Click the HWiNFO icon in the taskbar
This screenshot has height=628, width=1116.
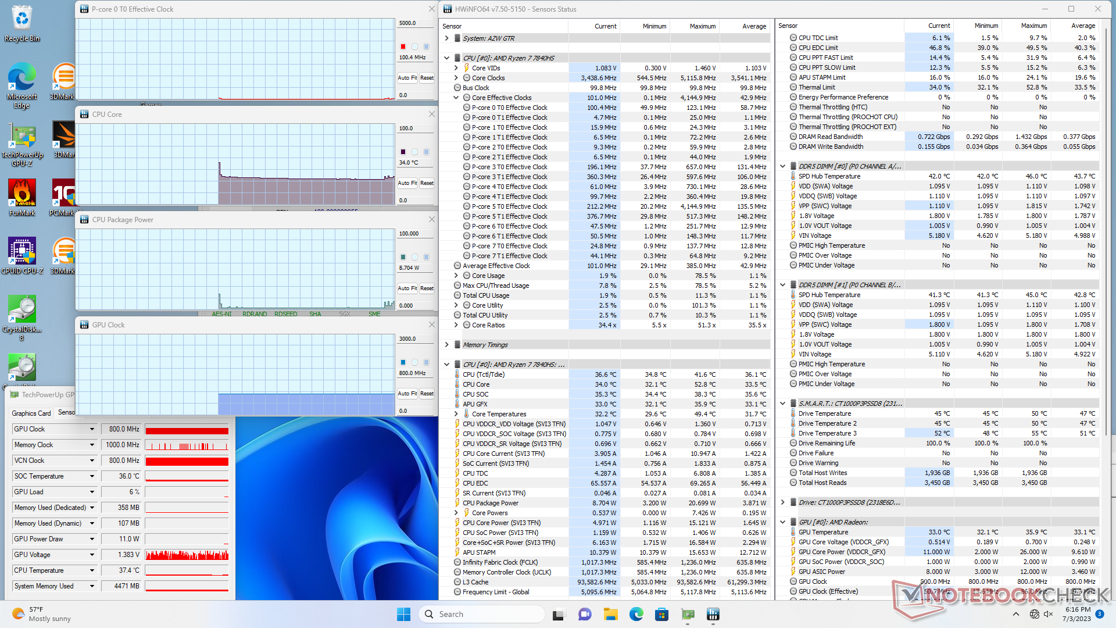pyautogui.click(x=713, y=614)
